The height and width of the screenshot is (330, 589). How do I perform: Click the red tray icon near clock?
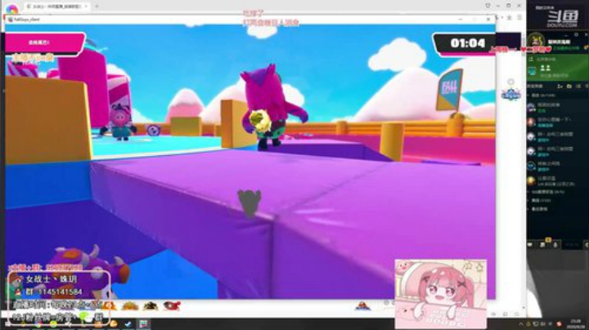(560, 324)
